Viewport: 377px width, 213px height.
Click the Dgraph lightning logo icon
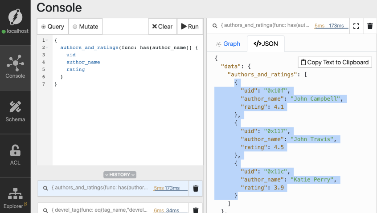15,17
